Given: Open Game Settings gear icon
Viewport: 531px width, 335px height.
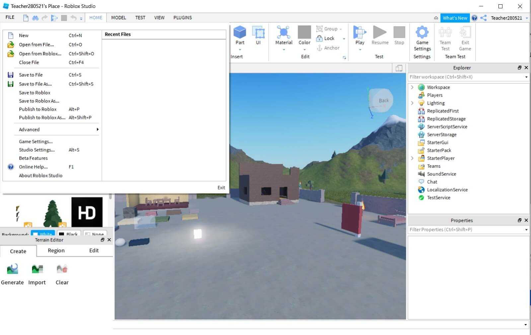Looking at the screenshot, I should tap(422, 33).
